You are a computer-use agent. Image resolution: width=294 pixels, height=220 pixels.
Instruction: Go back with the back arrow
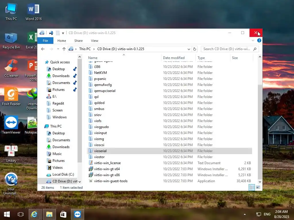43,49
